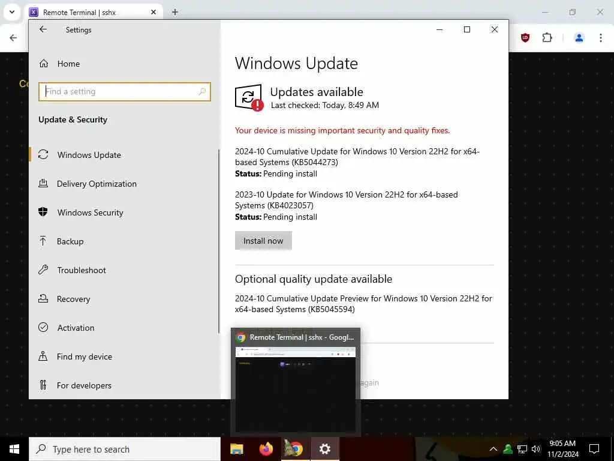
Task: Click the Windows Update sync icon in sidebar
Action: pos(43,154)
